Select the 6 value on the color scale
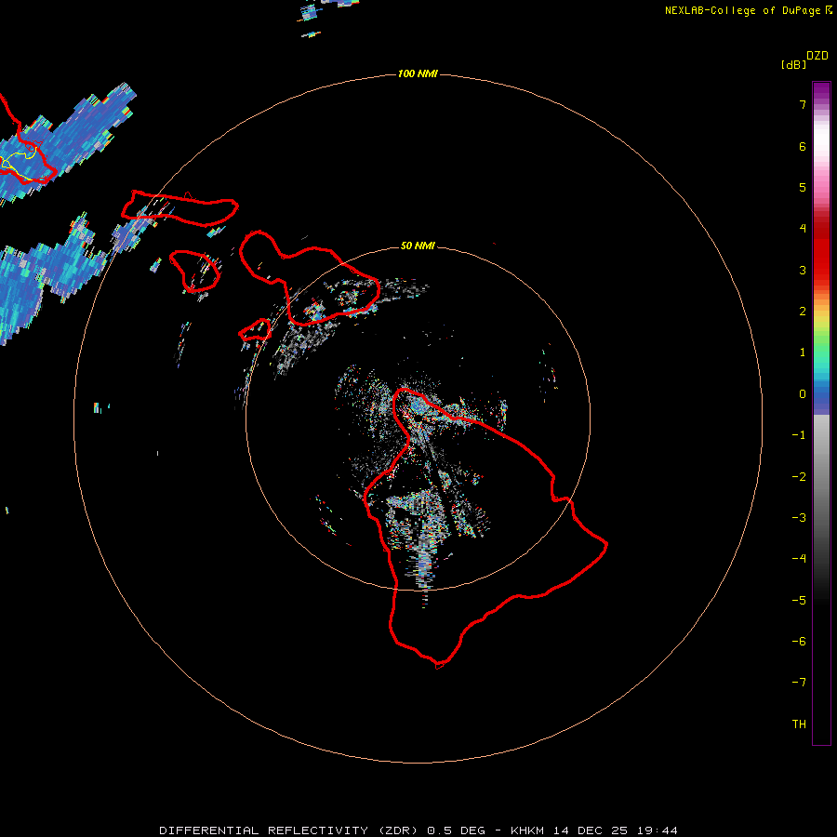Image resolution: width=837 pixels, height=837 pixels. [x=803, y=146]
